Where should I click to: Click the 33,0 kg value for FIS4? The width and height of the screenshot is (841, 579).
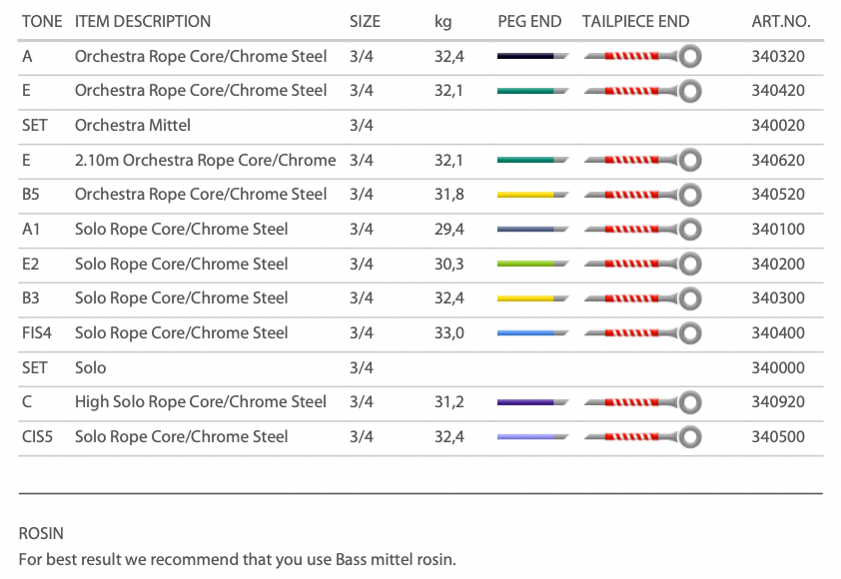pos(448,333)
